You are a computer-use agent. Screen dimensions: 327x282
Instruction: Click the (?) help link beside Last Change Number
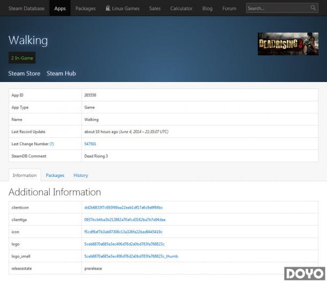click(x=51, y=144)
